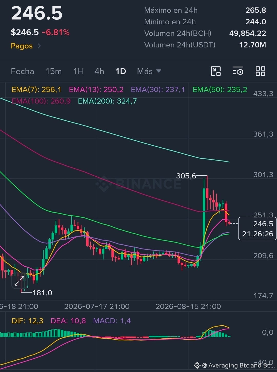Tap the 361,3 price axis label

(263, 134)
